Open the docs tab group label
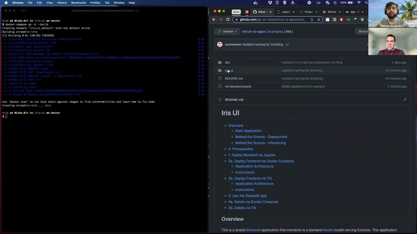The image size is (417, 234). coord(236,12)
